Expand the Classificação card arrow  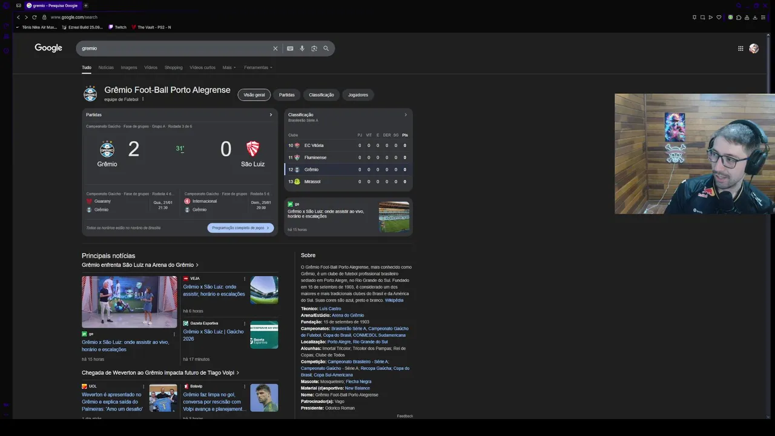coord(406,115)
